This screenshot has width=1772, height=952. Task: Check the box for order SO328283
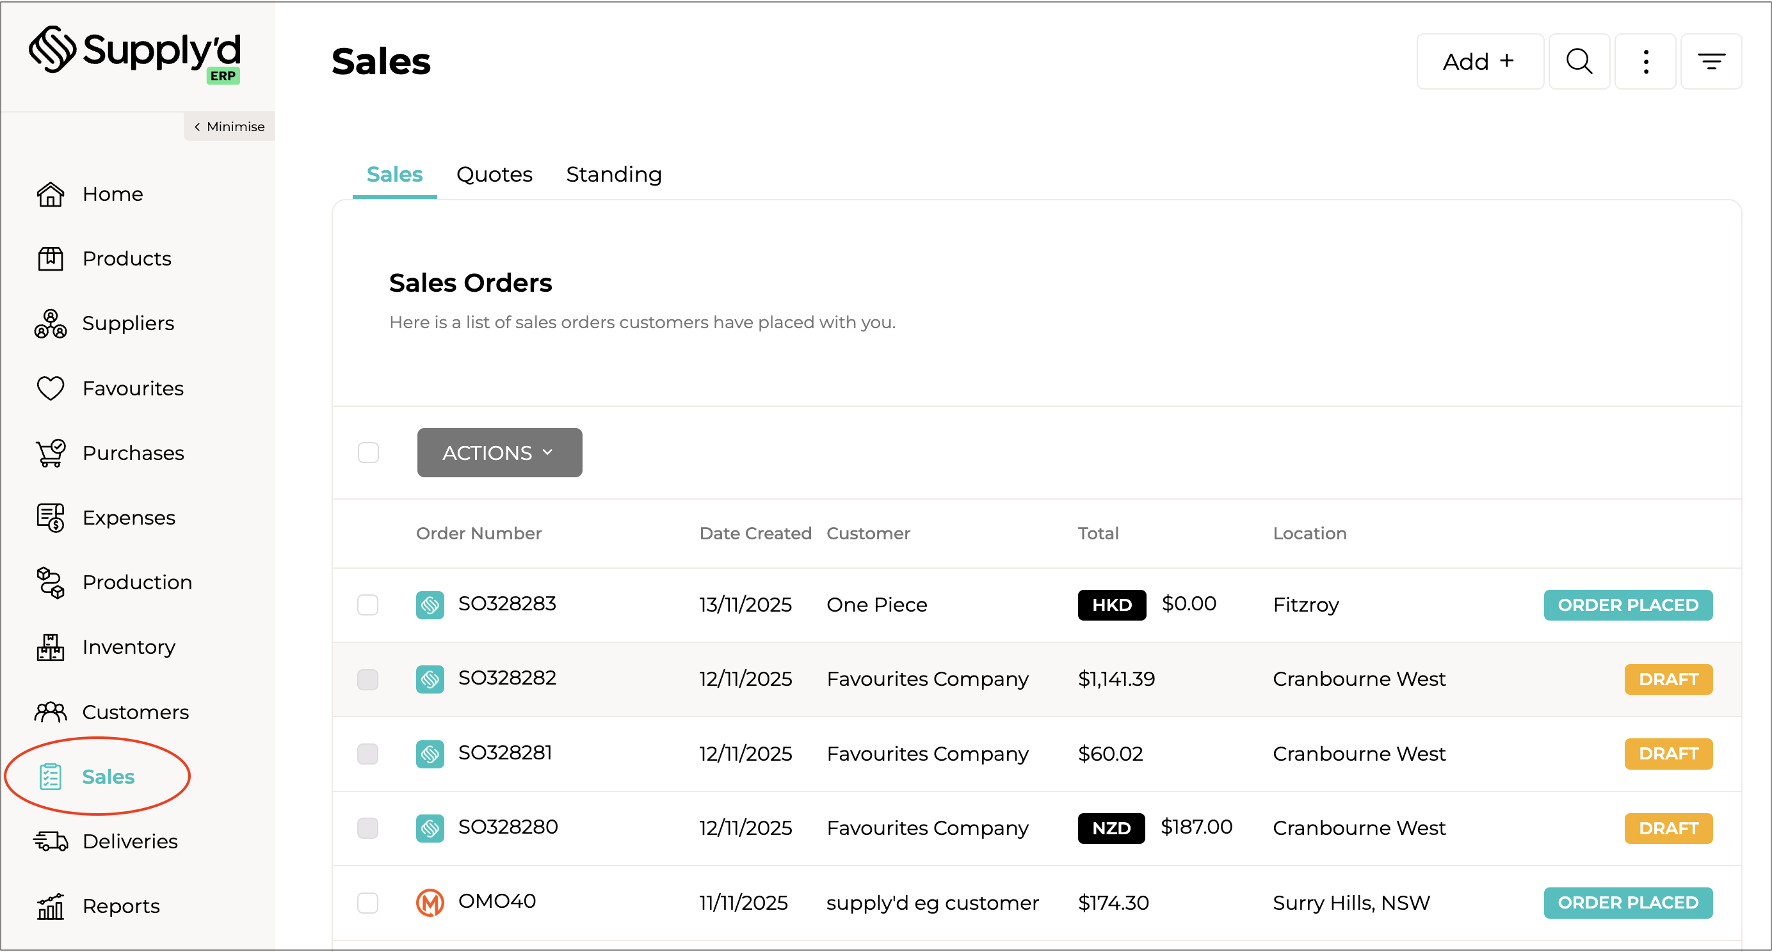[368, 605]
